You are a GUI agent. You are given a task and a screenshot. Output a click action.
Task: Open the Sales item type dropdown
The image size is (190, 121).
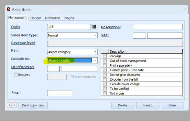pyautogui.click(x=95, y=35)
